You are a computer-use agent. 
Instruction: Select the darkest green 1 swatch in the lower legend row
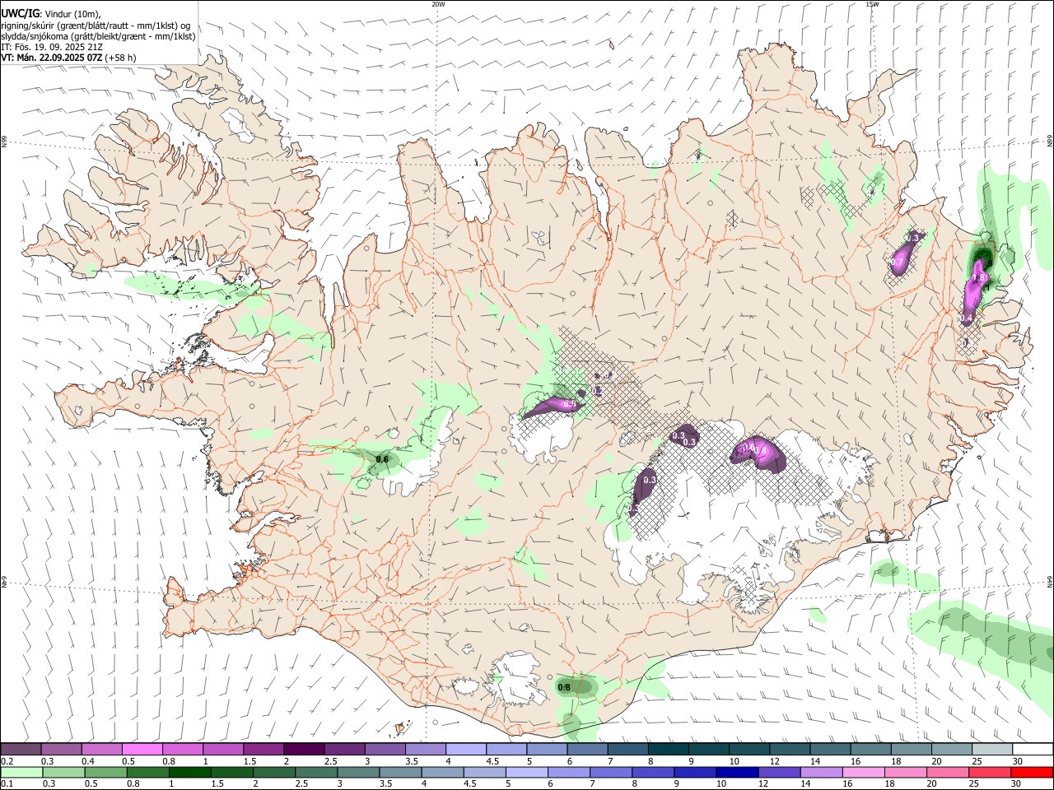click(x=190, y=772)
